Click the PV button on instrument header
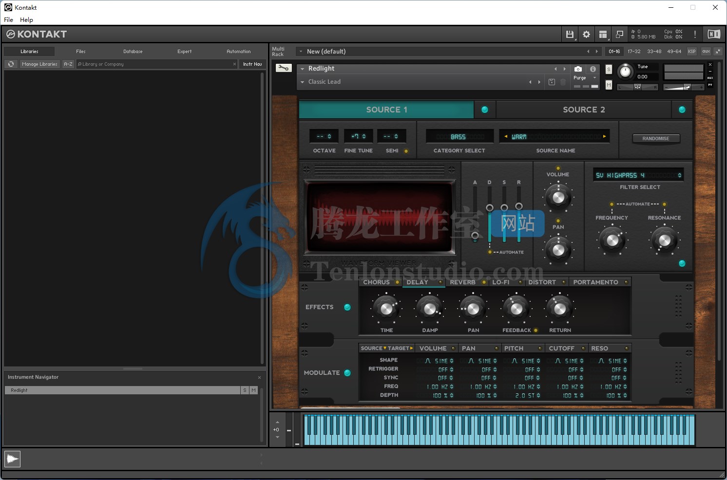The image size is (727, 480). [710, 85]
